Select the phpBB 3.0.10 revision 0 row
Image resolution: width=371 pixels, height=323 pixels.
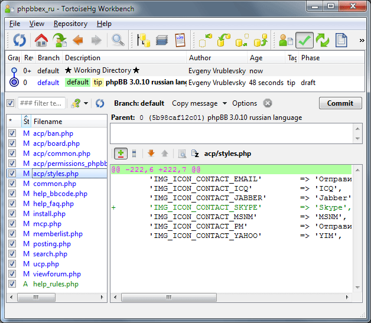coord(184,82)
